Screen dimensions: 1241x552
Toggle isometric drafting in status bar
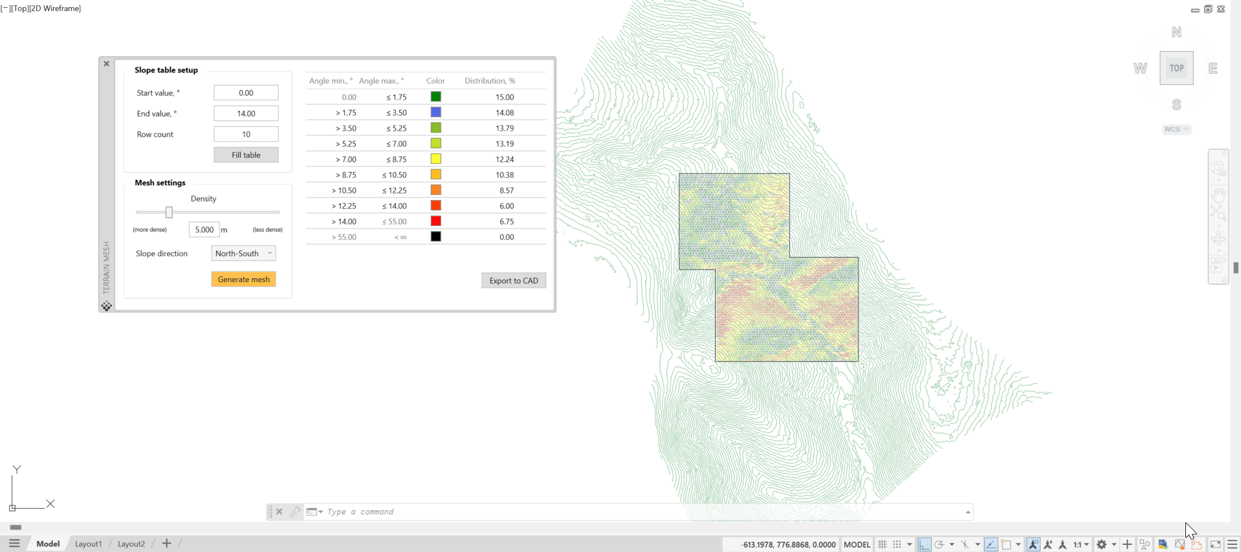click(965, 544)
